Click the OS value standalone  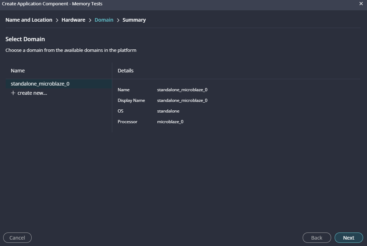pyautogui.click(x=168, y=111)
